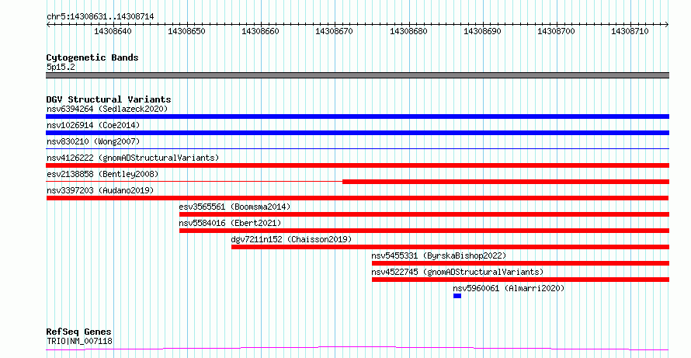Click the 14308670 ruler position
The height and width of the screenshot is (358, 691).
[334, 31]
